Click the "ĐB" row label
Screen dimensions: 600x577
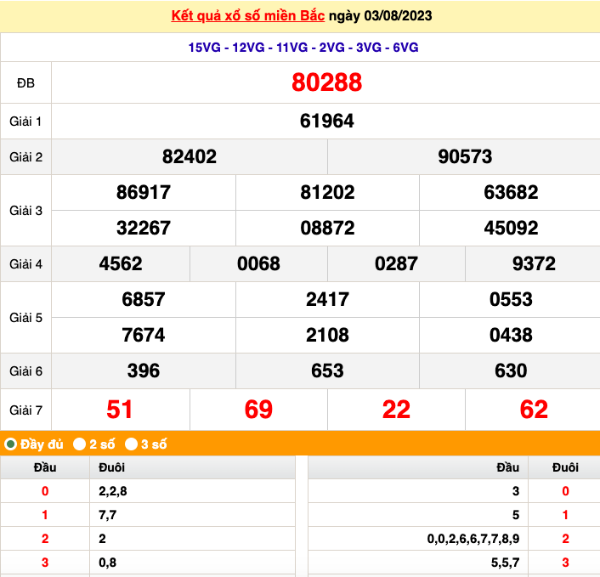25,82
